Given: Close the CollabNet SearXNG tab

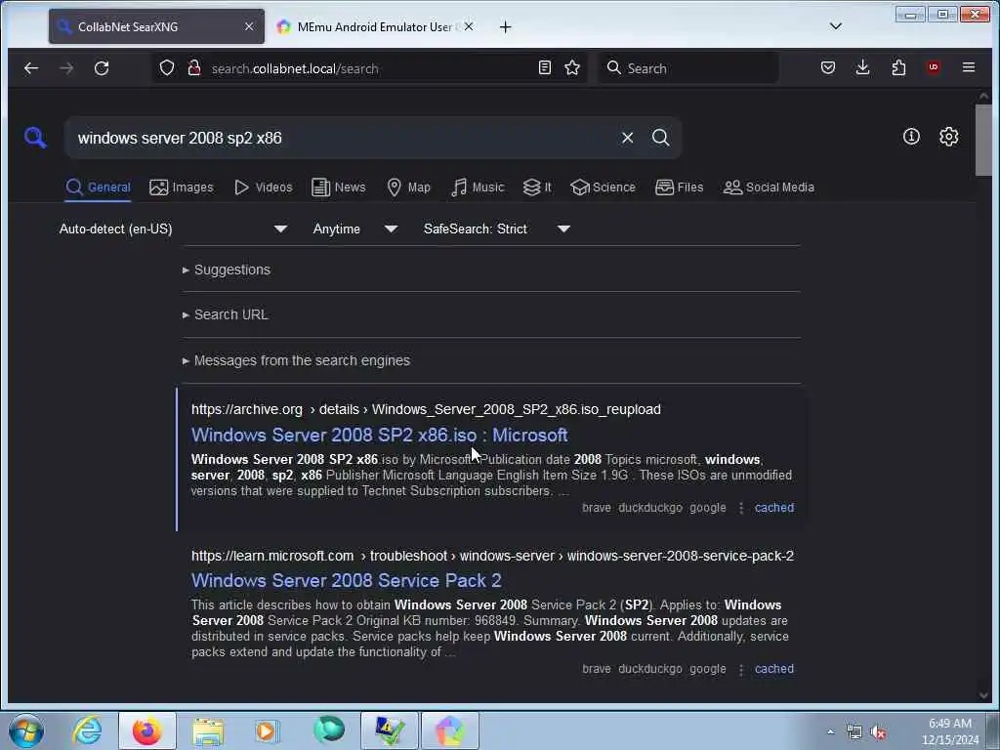Looking at the screenshot, I should coord(249,26).
